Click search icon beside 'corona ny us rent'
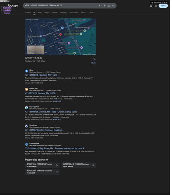172x195 pixels. [57, 172]
